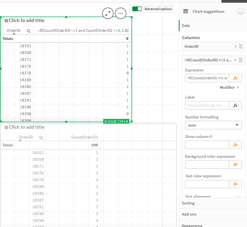Viewport: 247px width, 227px height.
Task: Open expression editor for Expression field
Action: (235, 78)
